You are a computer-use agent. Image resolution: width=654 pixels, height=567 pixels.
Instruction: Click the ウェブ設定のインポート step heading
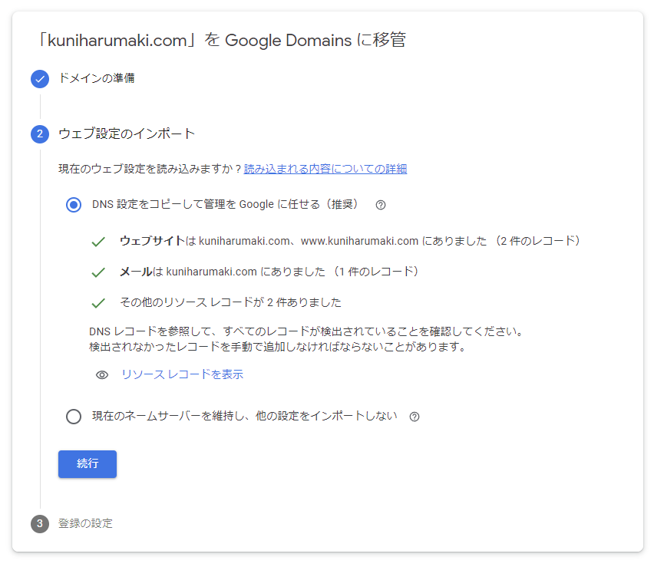127,134
